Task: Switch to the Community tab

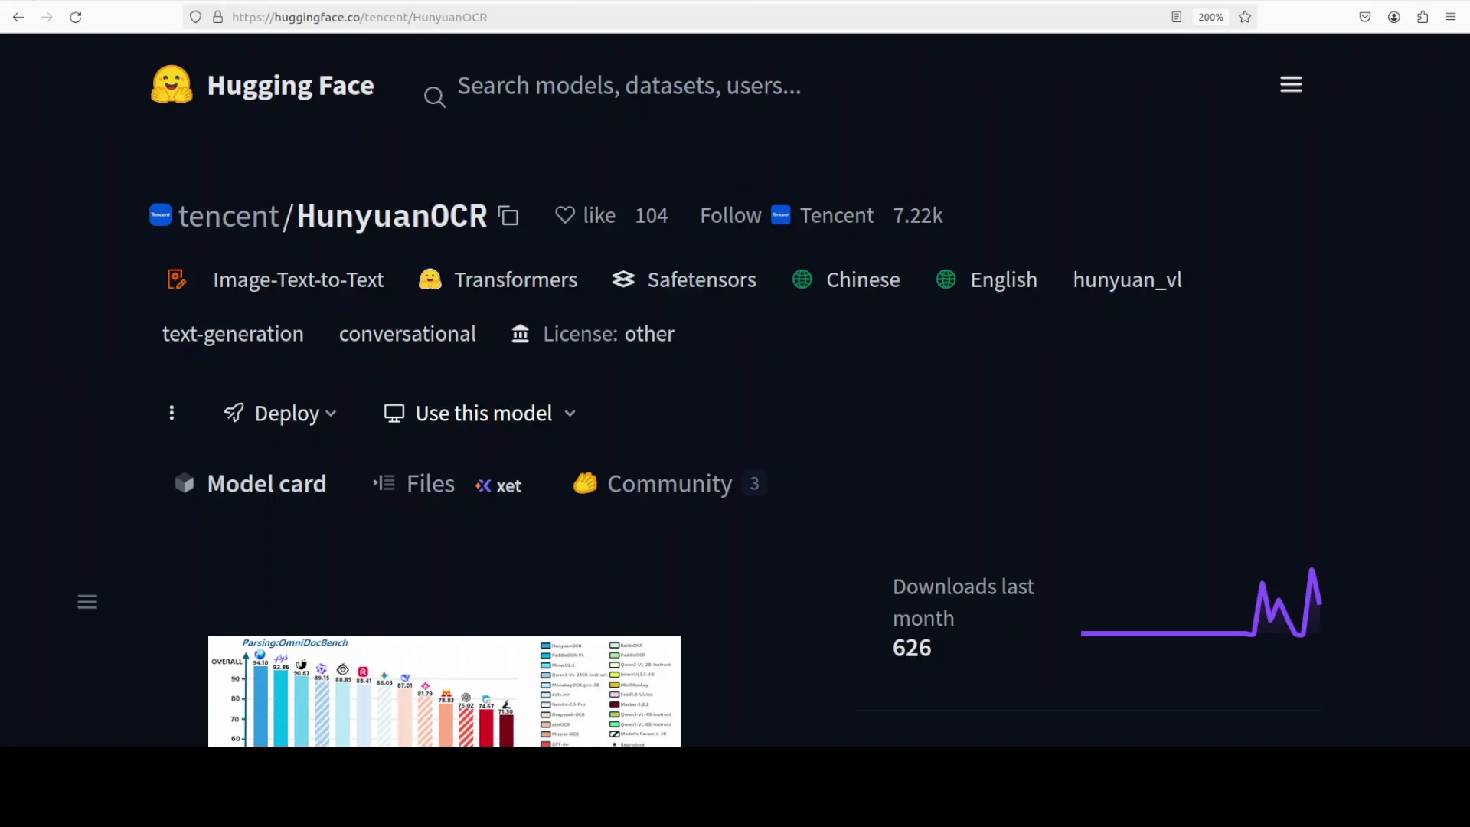Action: (669, 483)
